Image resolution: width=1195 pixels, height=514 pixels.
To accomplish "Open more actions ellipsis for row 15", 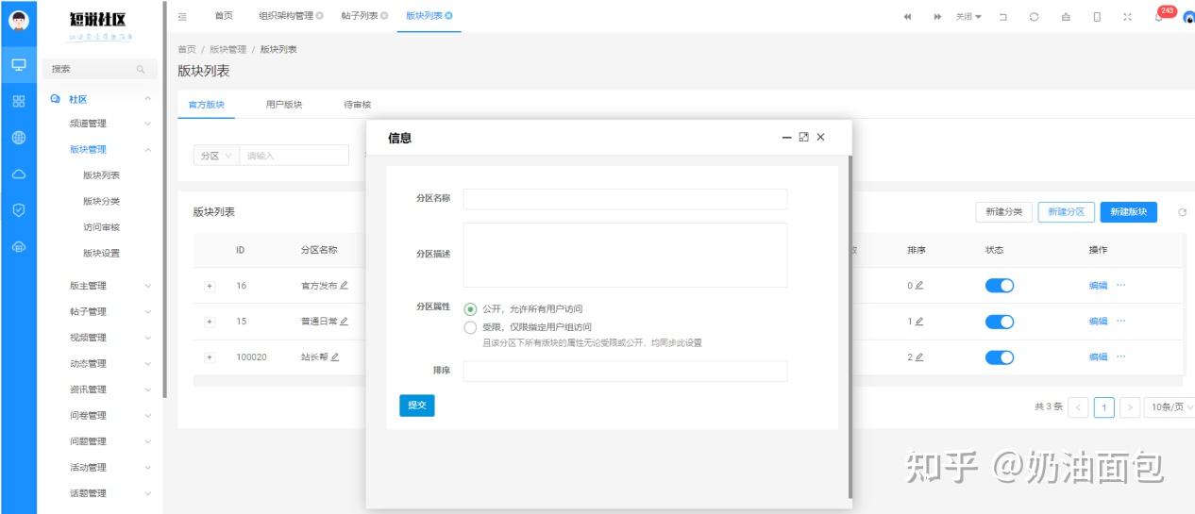I will click(1121, 321).
